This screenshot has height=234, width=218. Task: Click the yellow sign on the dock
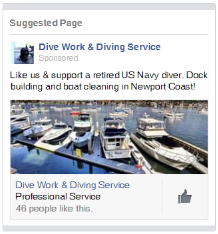[79, 152]
